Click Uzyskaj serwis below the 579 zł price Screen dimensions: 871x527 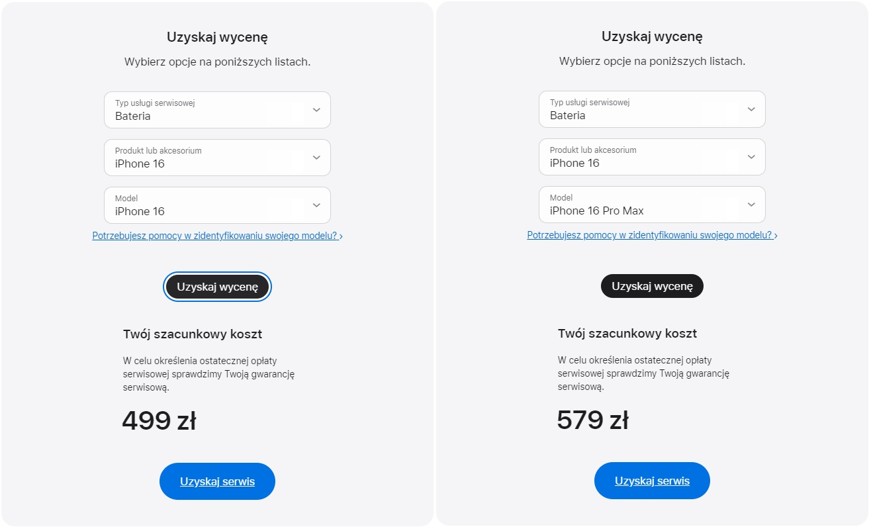652,481
